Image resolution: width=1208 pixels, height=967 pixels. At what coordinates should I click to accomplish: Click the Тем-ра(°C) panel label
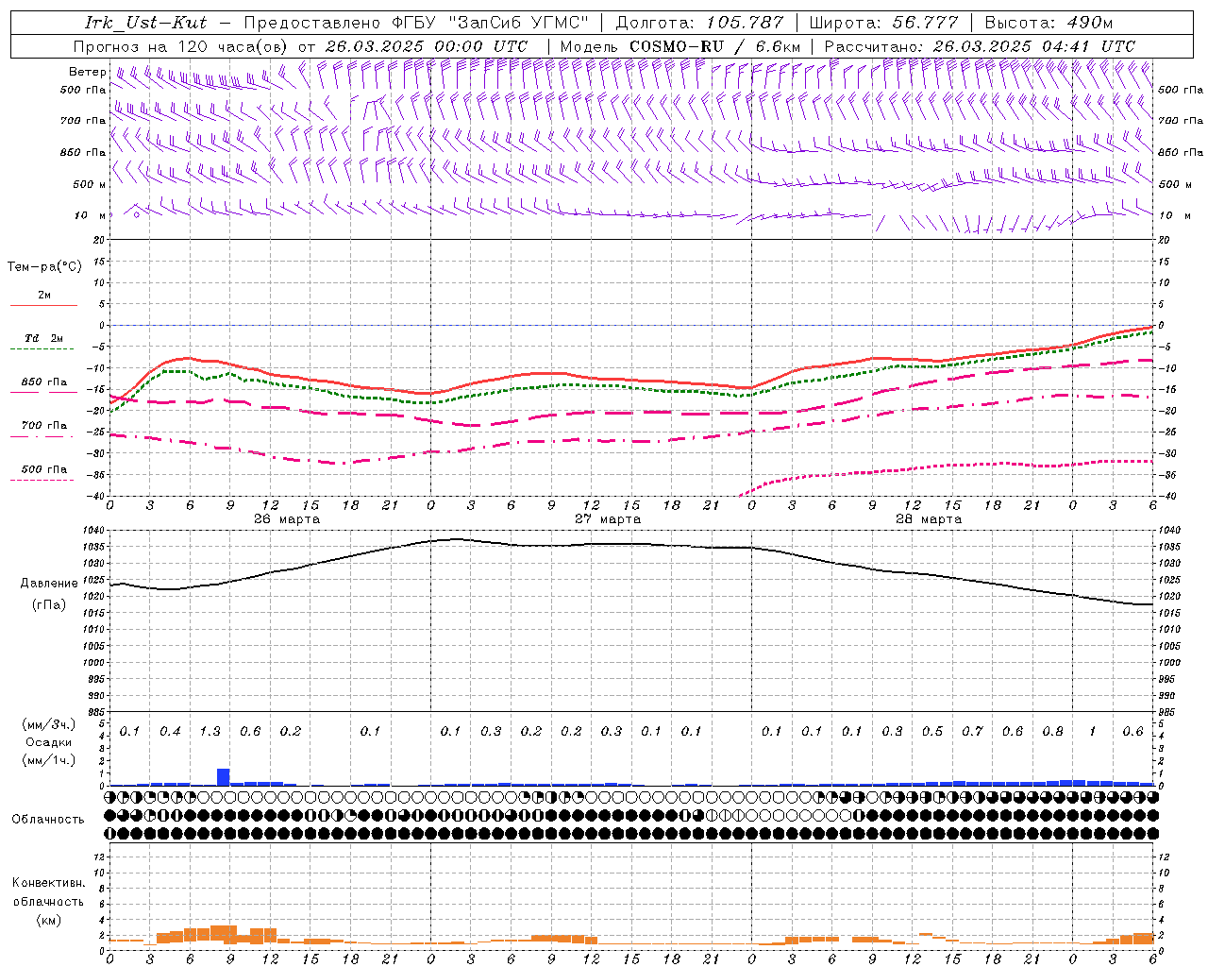[44, 267]
